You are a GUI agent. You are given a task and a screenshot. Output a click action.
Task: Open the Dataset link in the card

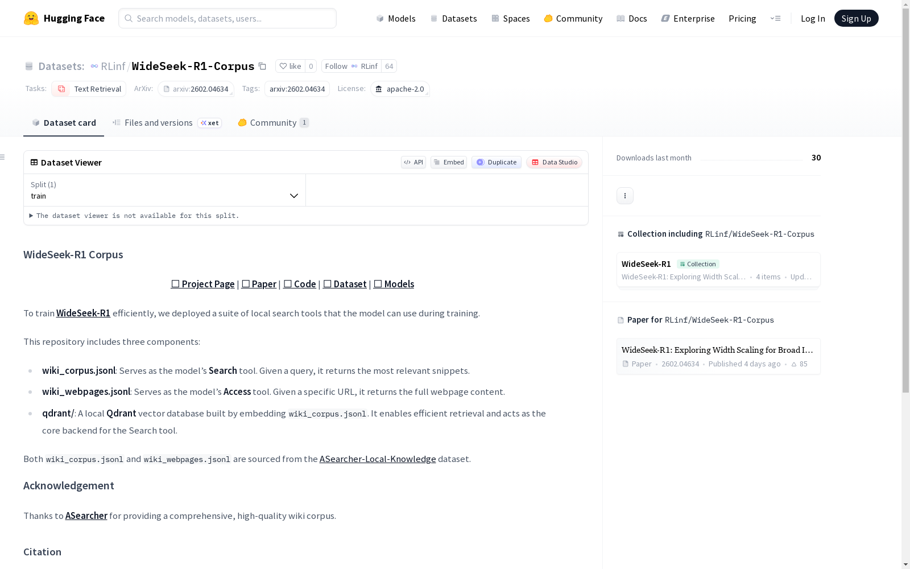[x=345, y=284]
